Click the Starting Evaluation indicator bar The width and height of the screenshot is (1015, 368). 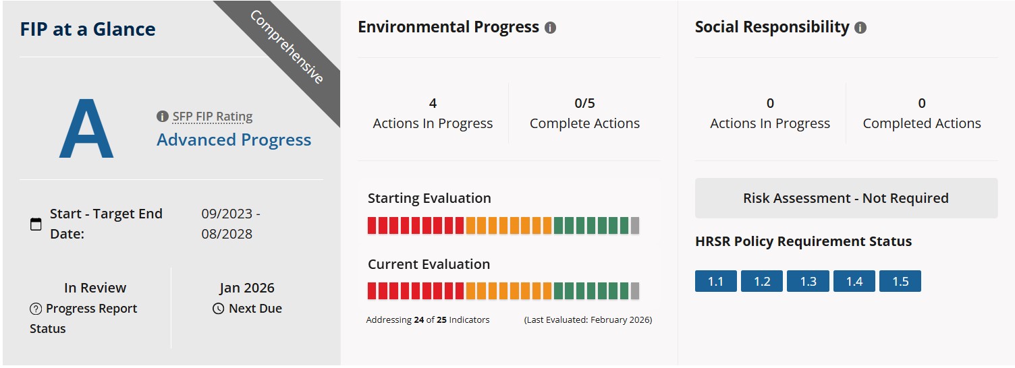pos(503,225)
